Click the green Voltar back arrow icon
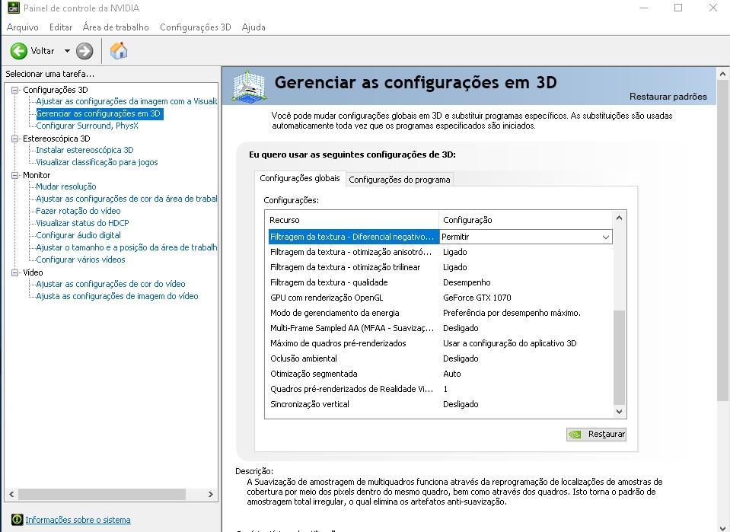This screenshot has height=532, width=730. point(18,51)
